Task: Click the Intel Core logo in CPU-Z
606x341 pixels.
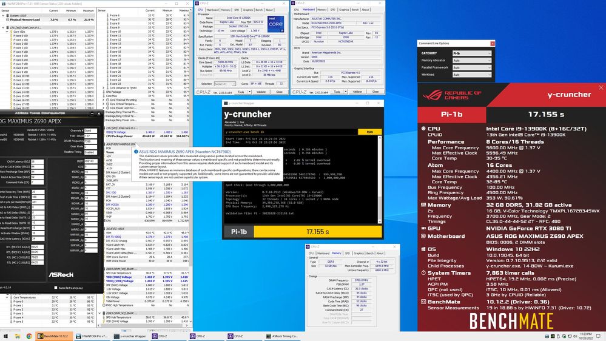Action: click(x=275, y=24)
